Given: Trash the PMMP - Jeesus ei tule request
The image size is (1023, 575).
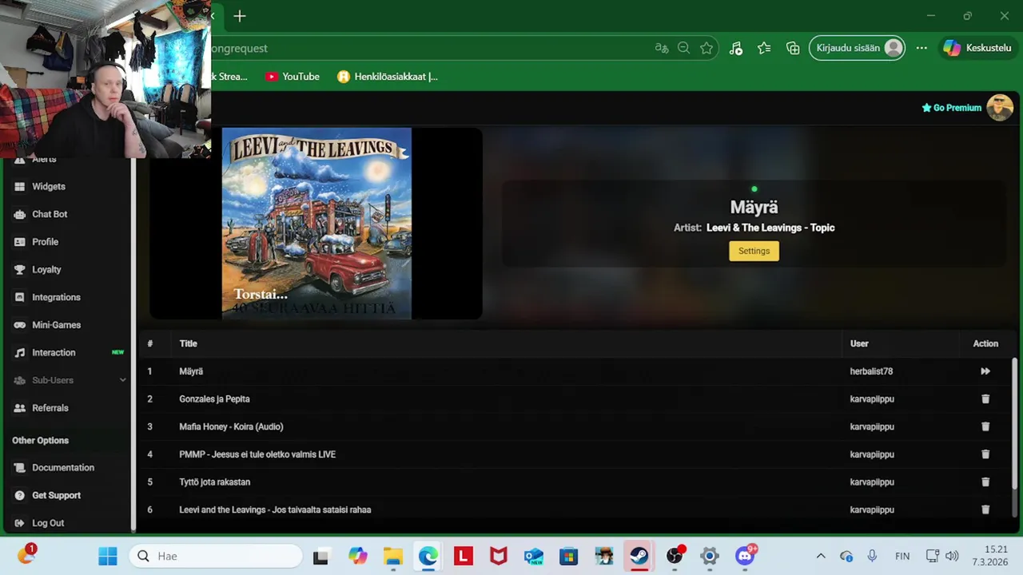Looking at the screenshot, I should pyautogui.click(x=985, y=454).
